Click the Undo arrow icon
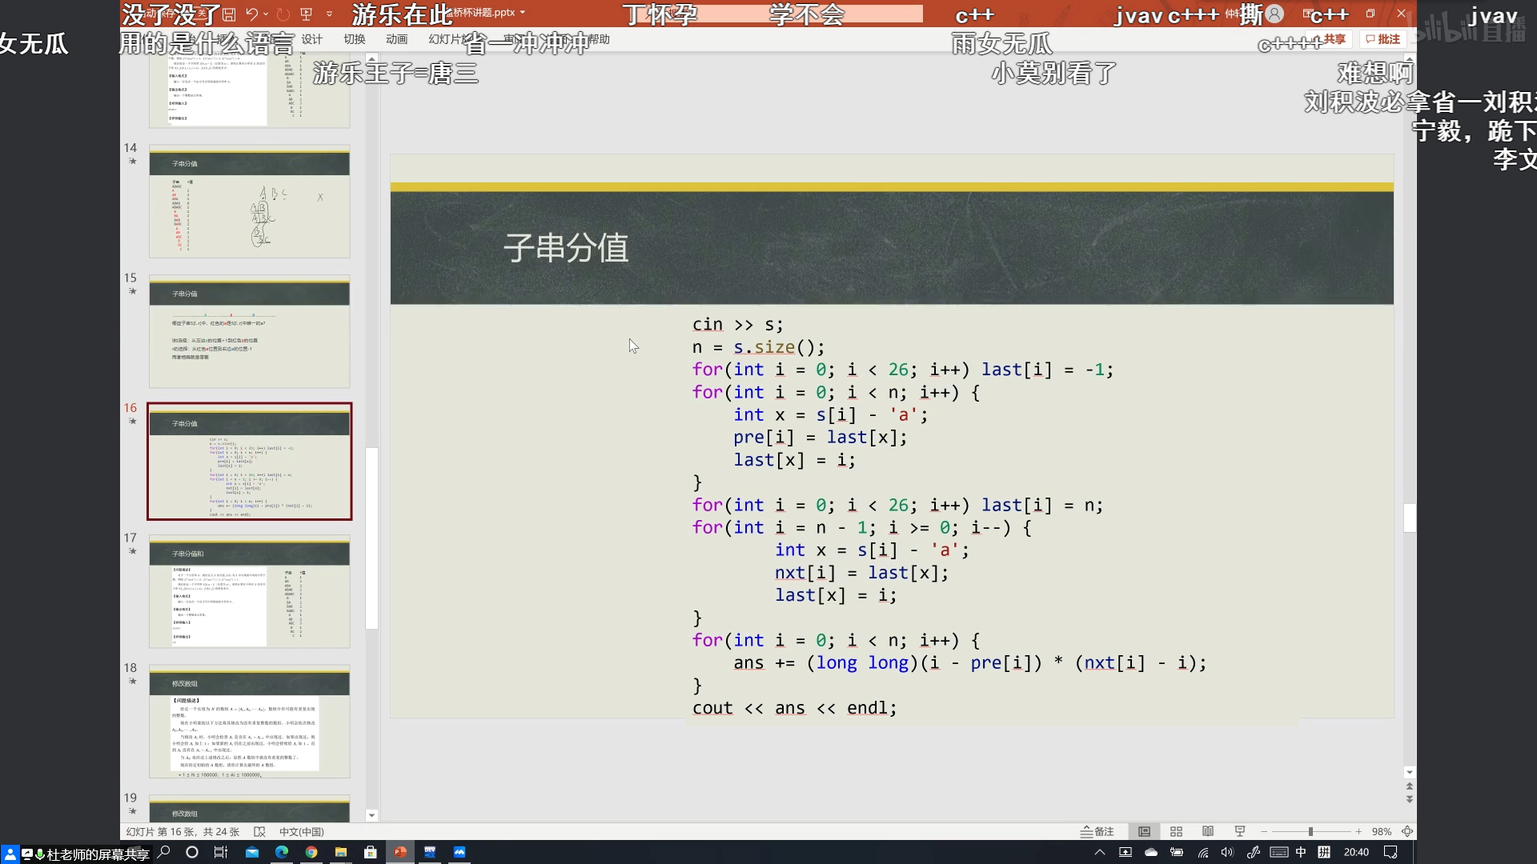This screenshot has height=864, width=1537. tap(251, 14)
